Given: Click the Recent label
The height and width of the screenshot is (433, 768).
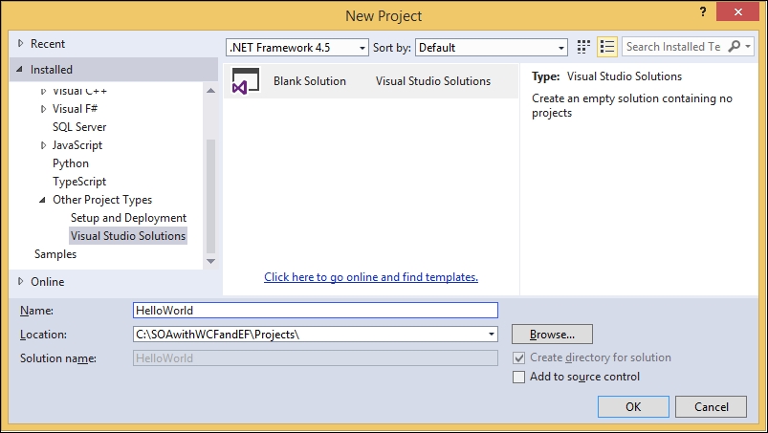Looking at the screenshot, I should point(48,44).
